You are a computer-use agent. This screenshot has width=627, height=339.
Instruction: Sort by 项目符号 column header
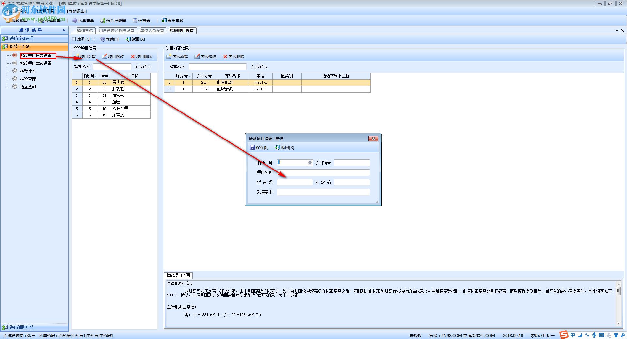204,76
